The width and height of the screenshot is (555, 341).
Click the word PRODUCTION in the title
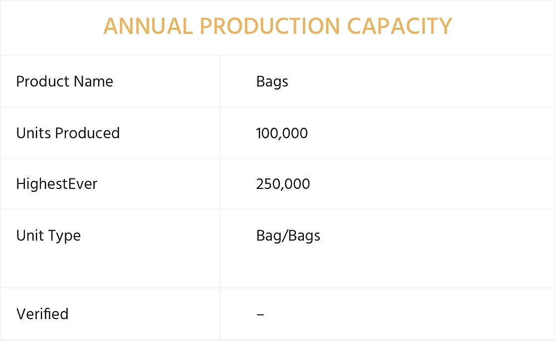[x=270, y=26]
